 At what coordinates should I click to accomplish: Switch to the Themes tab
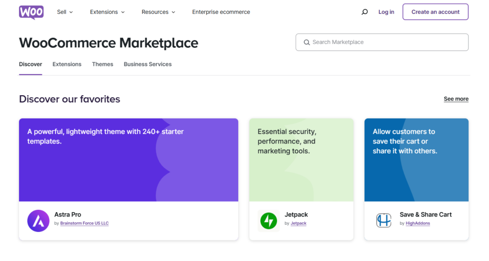pyautogui.click(x=103, y=65)
